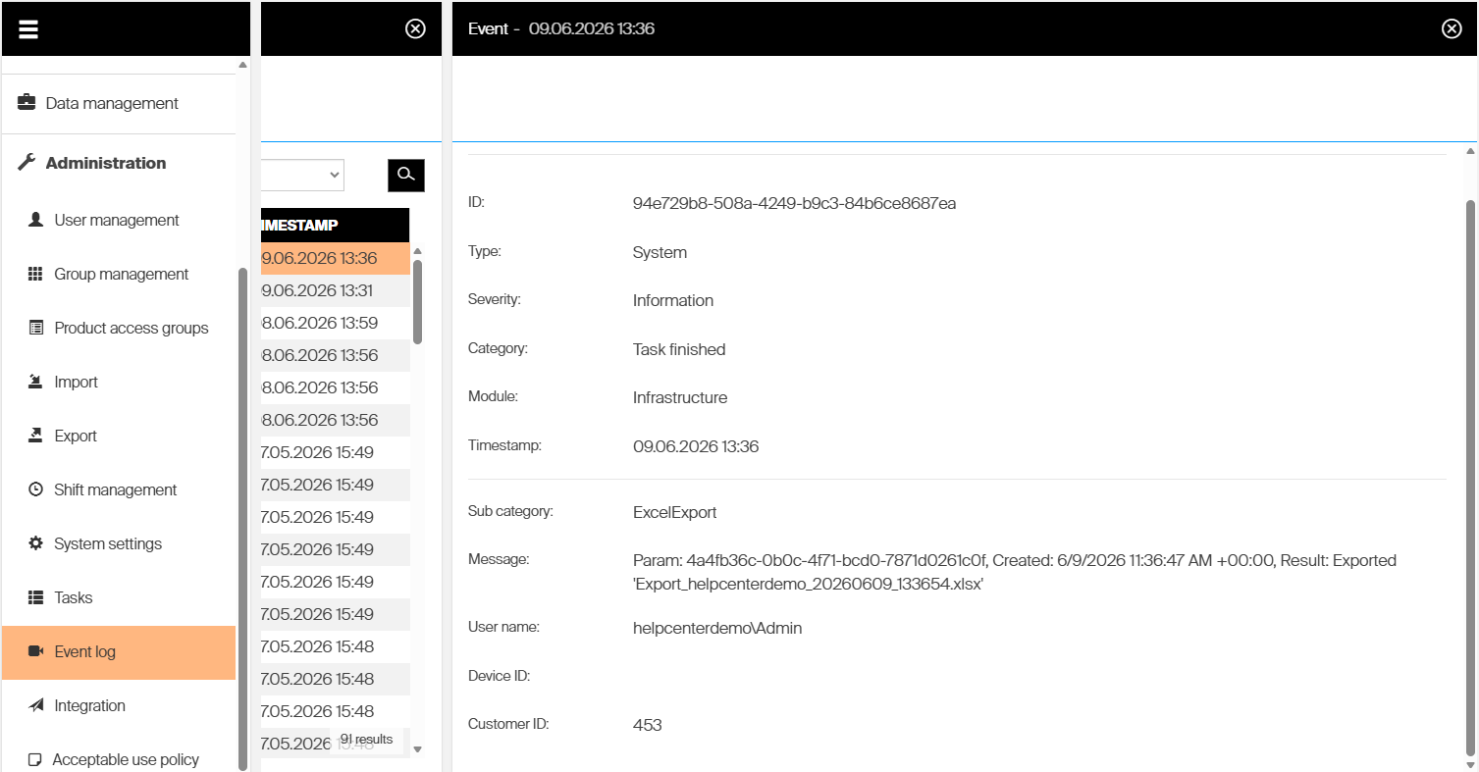The width and height of the screenshot is (1479, 772).
Task: Click the event list scroll down arrow
Action: coord(418,749)
